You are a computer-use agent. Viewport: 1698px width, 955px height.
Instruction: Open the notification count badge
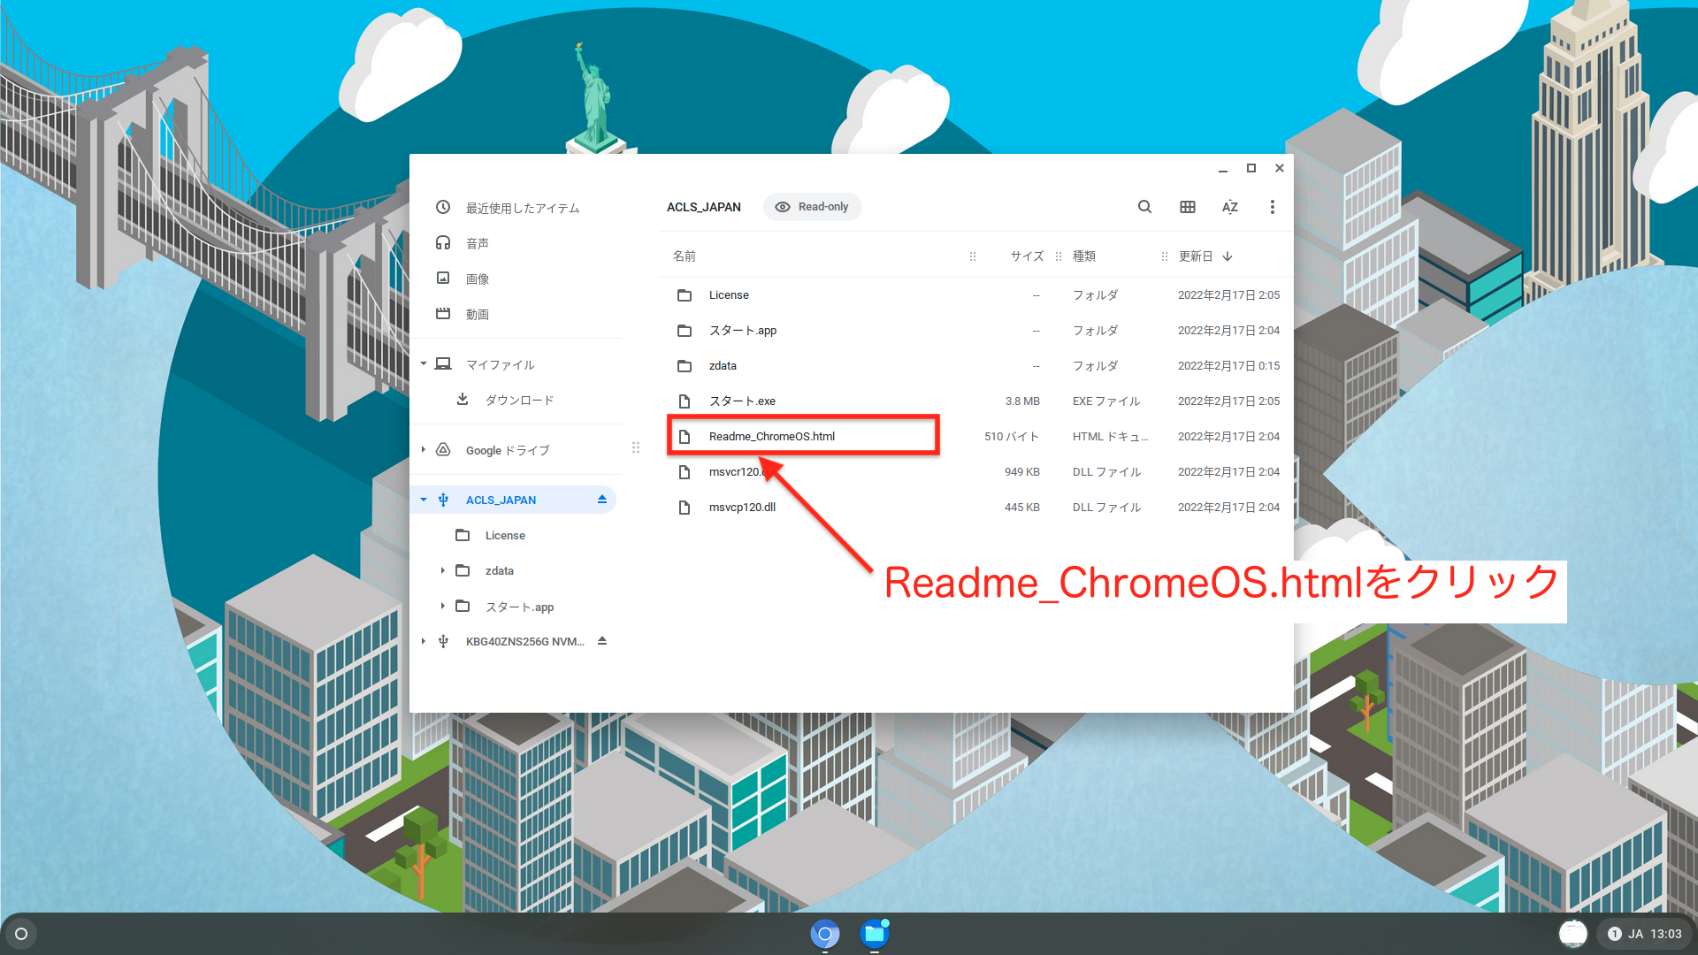(x=1615, y=934)
